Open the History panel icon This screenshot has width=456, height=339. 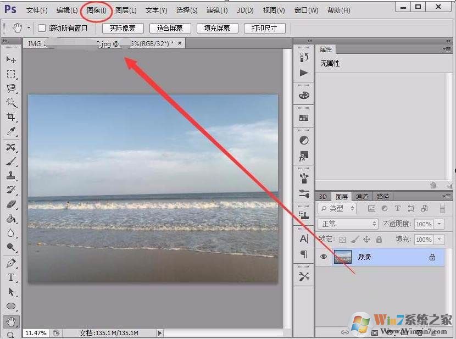coord(304,56)
